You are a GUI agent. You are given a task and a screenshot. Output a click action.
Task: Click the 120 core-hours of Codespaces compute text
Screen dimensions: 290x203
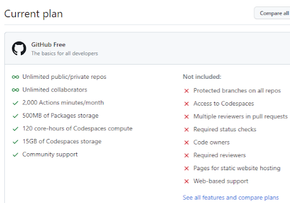tap(77, 129)
